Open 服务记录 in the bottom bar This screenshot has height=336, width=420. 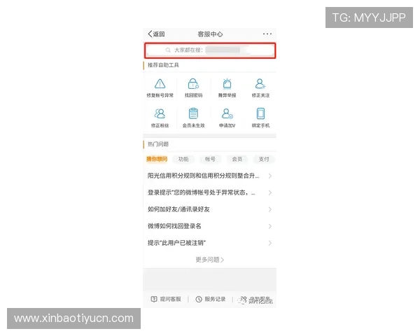coord(211,299)
